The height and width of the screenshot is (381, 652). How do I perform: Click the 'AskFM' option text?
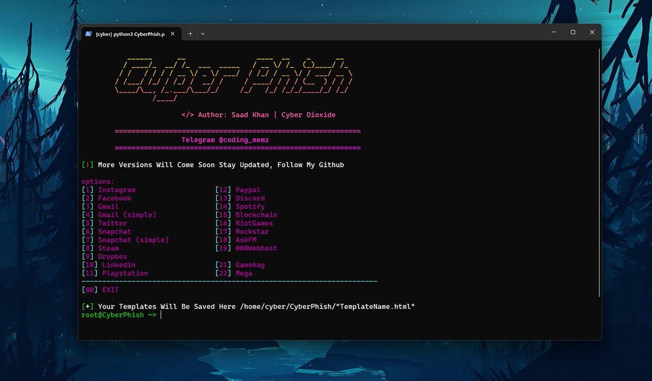coord(246,239)
